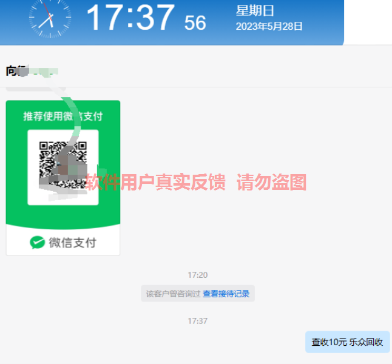Open the WeChat payment QR card image
The height and width of the screenshot is (364, 392).
[x=63, y=178]
